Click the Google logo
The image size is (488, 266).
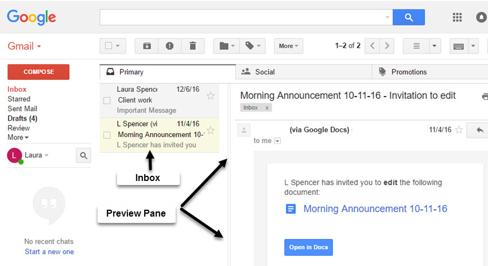(x=32, y=17)
